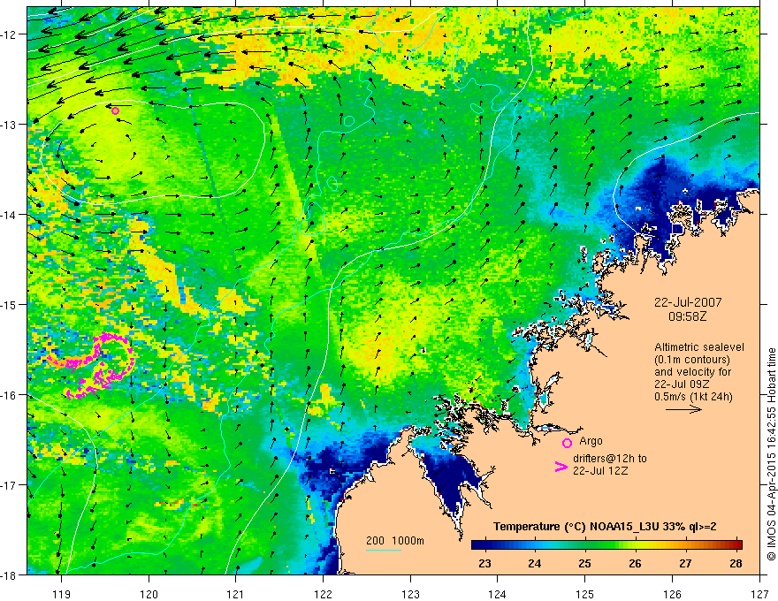Image resolution: width=778 pixels, height=601 pixels.
Task: Click the colorbar tick label 26
Action: [635, 563]
